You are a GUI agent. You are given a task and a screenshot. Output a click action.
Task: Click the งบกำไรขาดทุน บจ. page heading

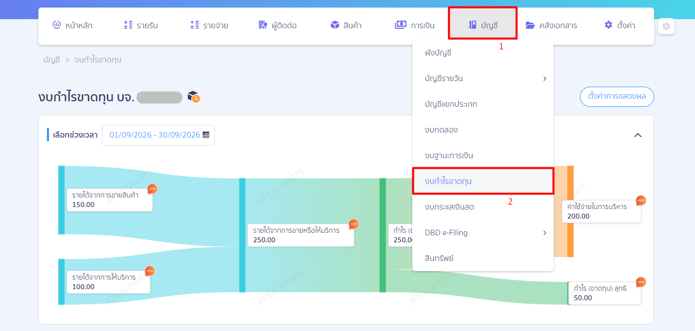tap(86, 97)
